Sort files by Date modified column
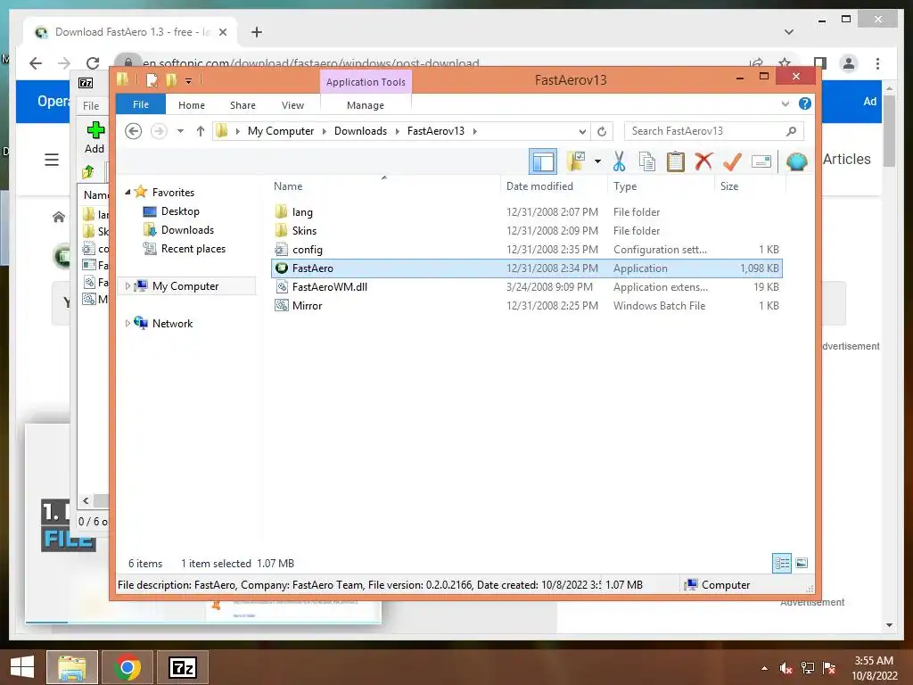Viewport: 913px width, 685px height. pyautogui.click(x=553, y=186)
